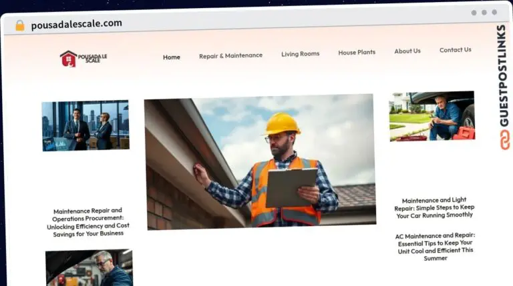Click the Pousada Le Scale house logo
513x286 pixels.
[68, 59]
